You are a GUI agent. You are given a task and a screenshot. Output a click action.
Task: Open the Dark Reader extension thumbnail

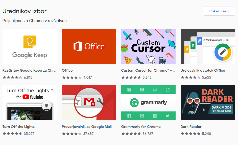208,103
